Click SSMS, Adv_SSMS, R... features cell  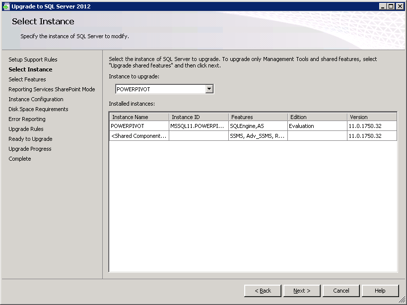click(258, 136)
